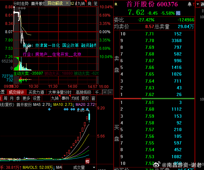The image size is (204, 170).
Task: Click the MAVOL5: 52.09万 label
Action: [x=39, y=167]
